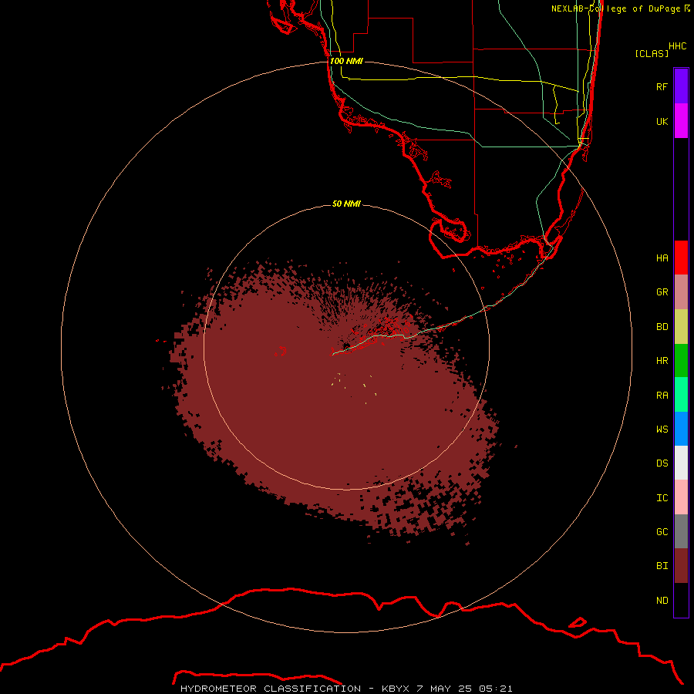Click the WS legend label
694x694 pixels.
coord(662,430)
